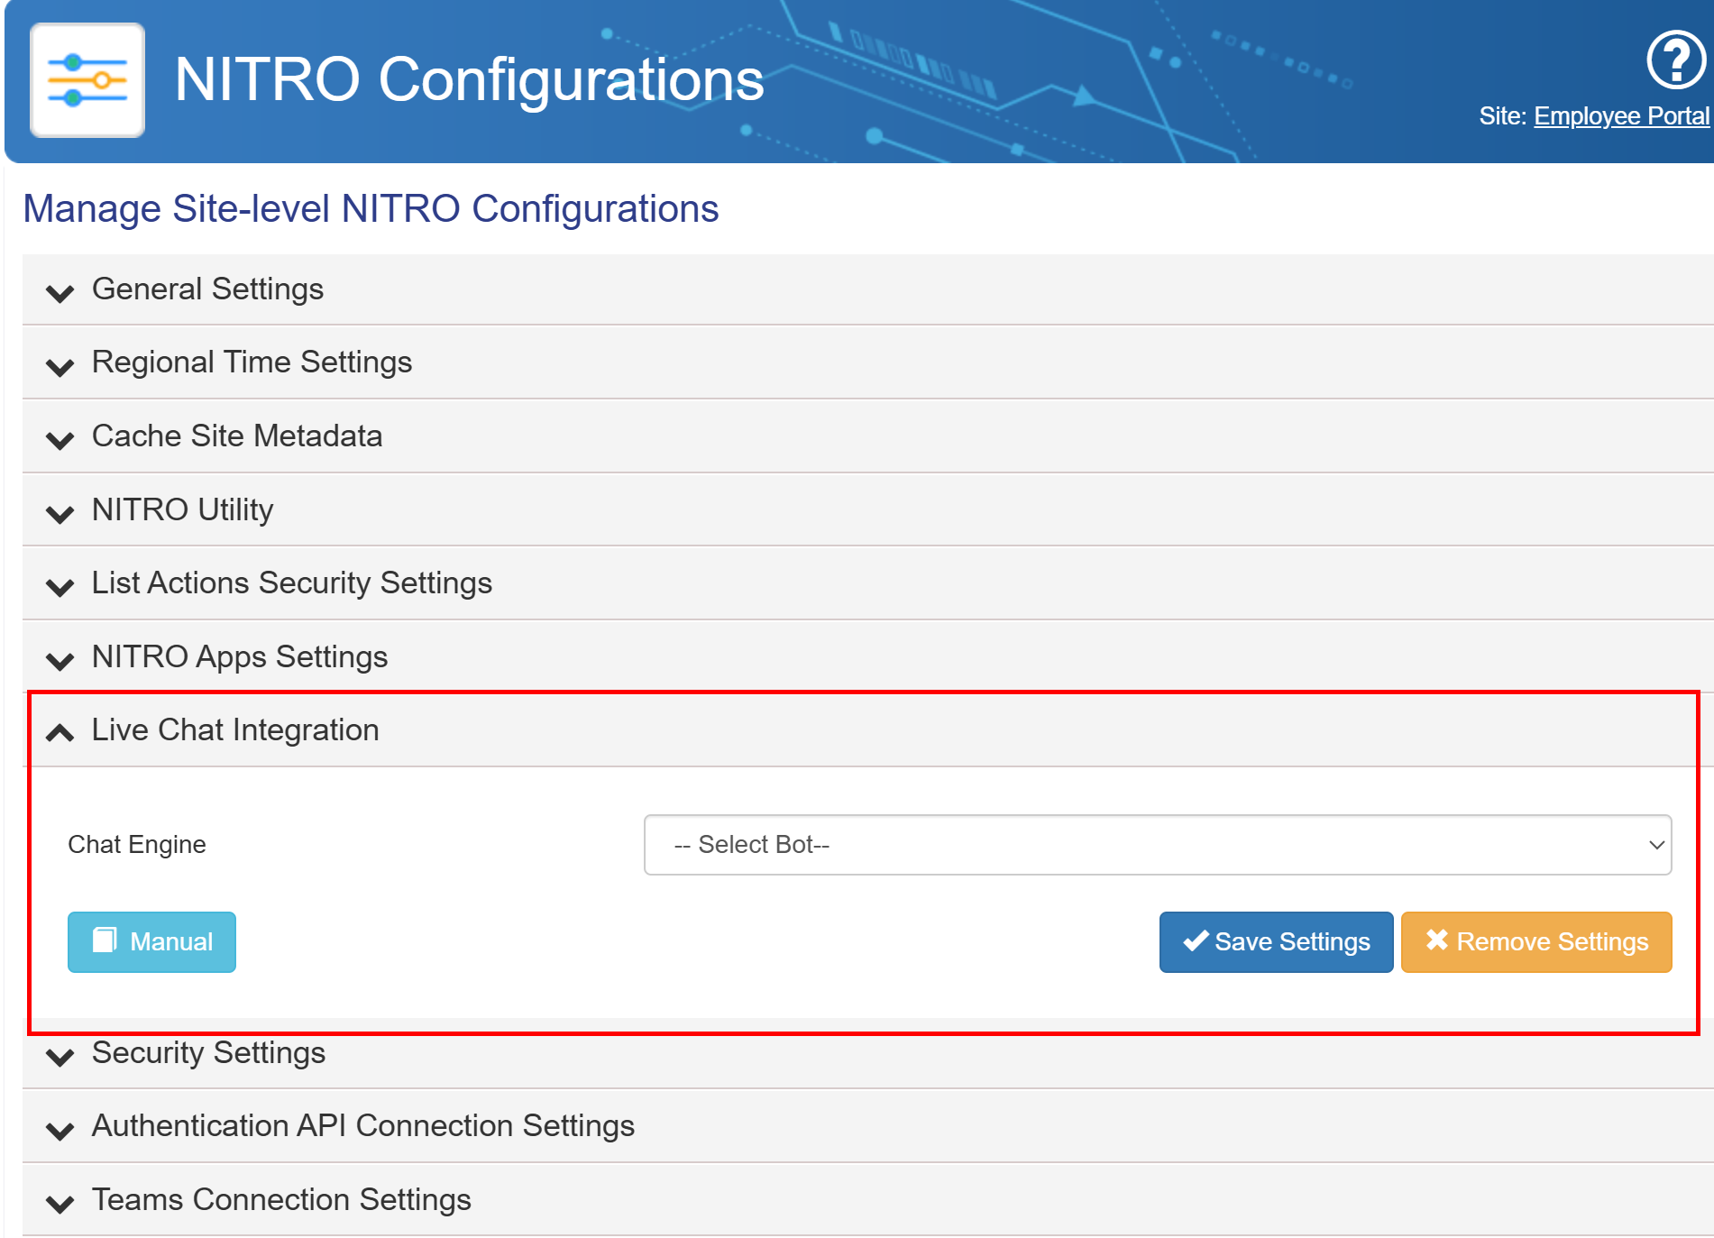Screen dimensions: 1714x1238
Task: Click the book icon on Manual button
Action: (105, 940)
